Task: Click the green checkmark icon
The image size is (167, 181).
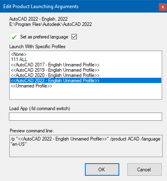Action: pos(15,37)
